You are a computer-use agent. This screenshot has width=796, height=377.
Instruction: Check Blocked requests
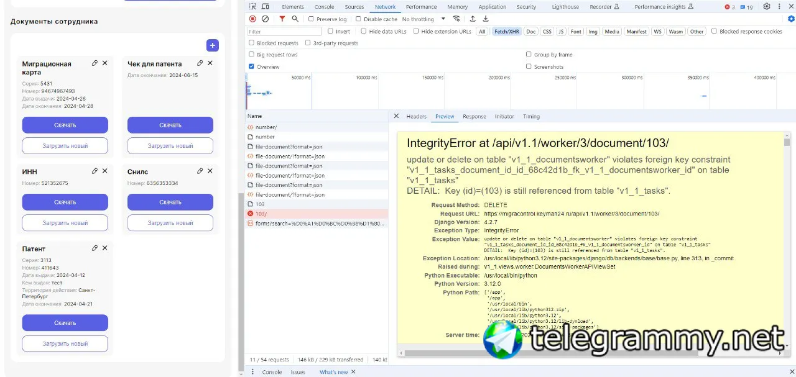coord(251,43)
